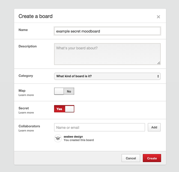Click the Category dropdown arrows

tap(158, 76)
